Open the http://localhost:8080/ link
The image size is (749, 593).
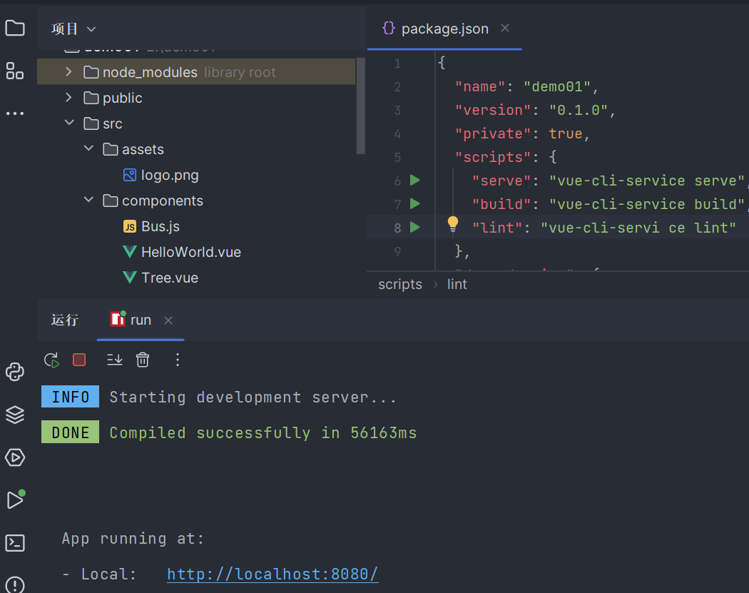coord(272,574)
